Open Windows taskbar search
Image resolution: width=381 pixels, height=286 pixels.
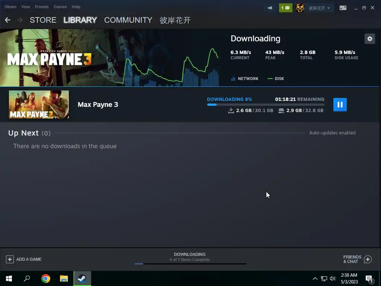tap(27, 279)
